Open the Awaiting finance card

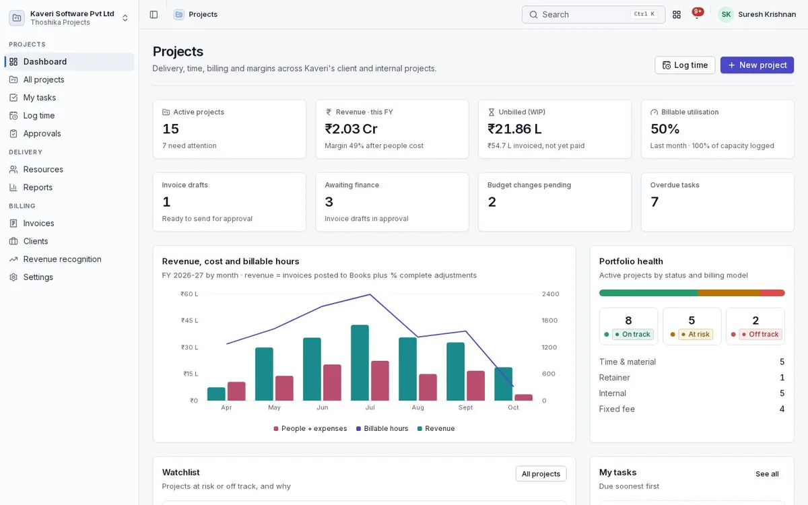[393, 202]
